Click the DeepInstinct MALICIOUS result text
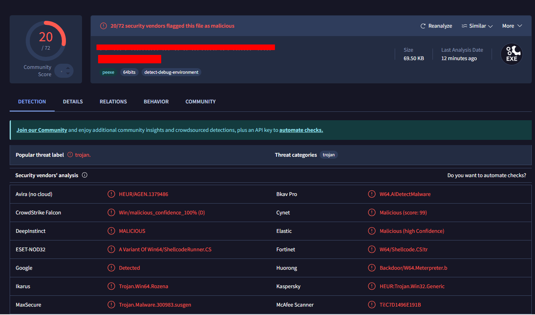Image resolution: width=535 pixels, height=315 pixels. [132, 231]
